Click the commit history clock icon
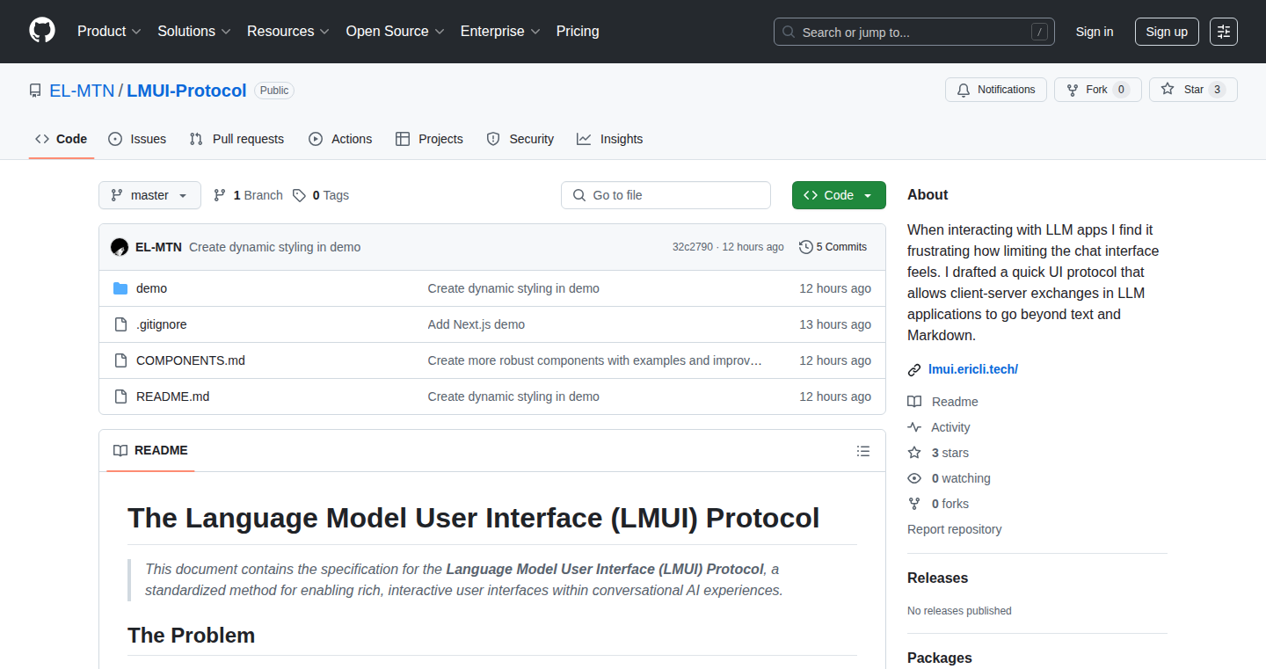 coord(805,247)
